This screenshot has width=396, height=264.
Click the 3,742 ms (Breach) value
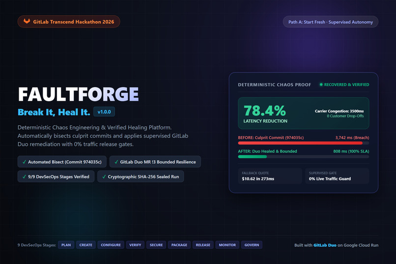[352, 138]
